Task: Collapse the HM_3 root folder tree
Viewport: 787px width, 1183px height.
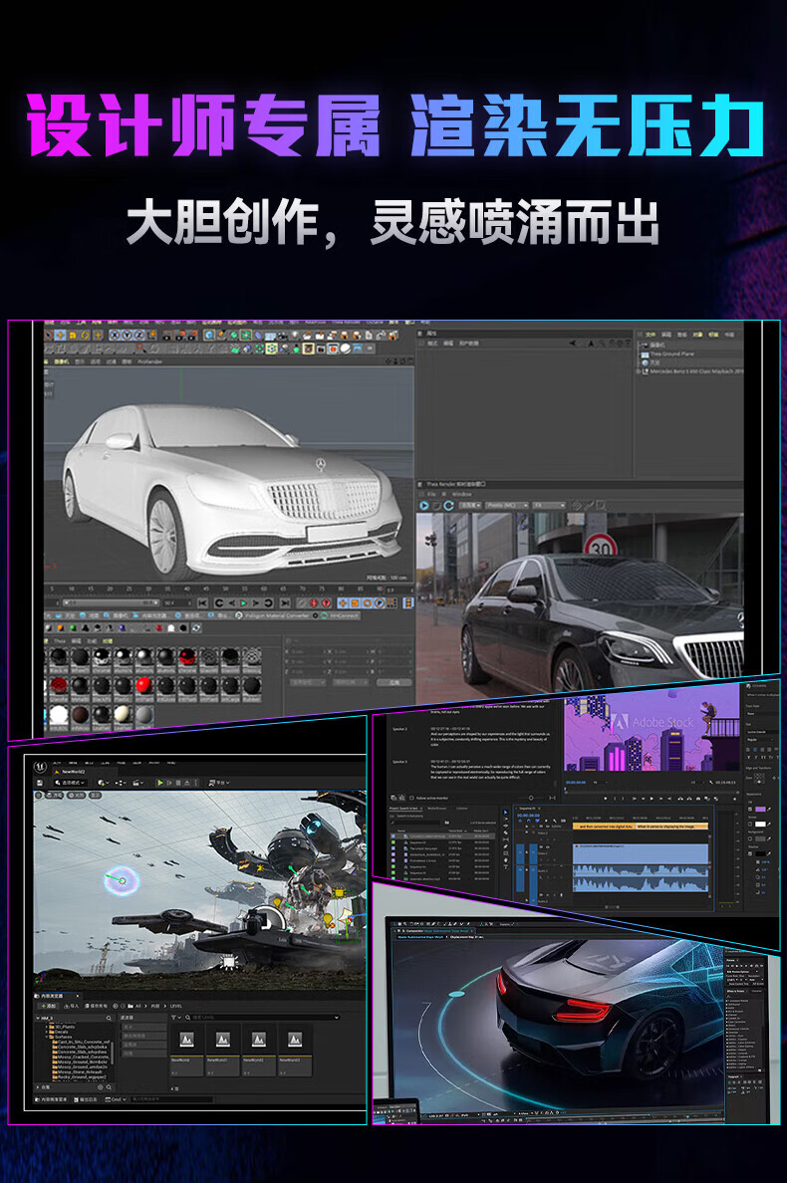Action: [x=38, y=1018]
